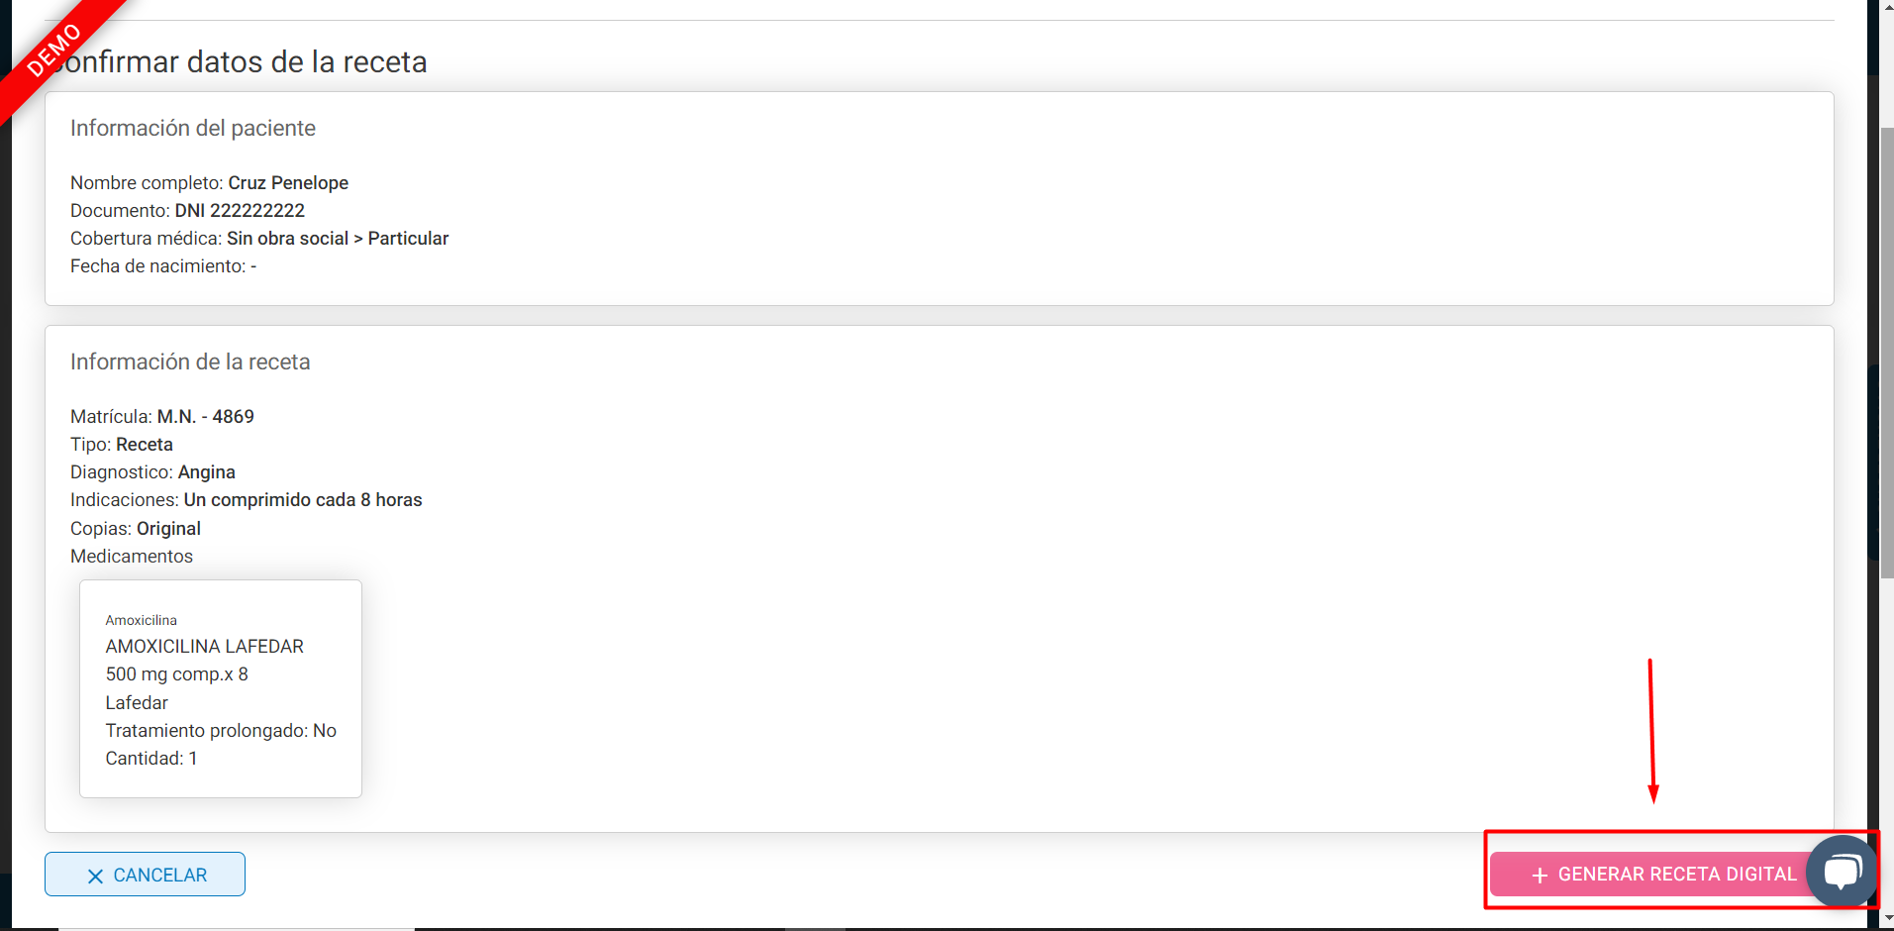This screenshot has width=1894, height=931.
Task: Click the X icon in Cancelar button
Action: (x=95, y=877)
